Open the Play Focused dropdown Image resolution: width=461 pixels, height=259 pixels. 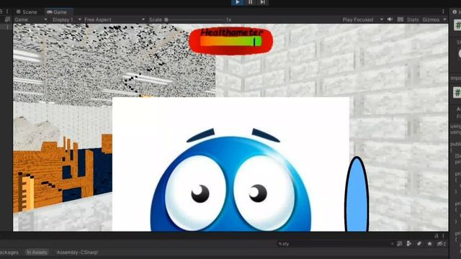coord(362,19)
